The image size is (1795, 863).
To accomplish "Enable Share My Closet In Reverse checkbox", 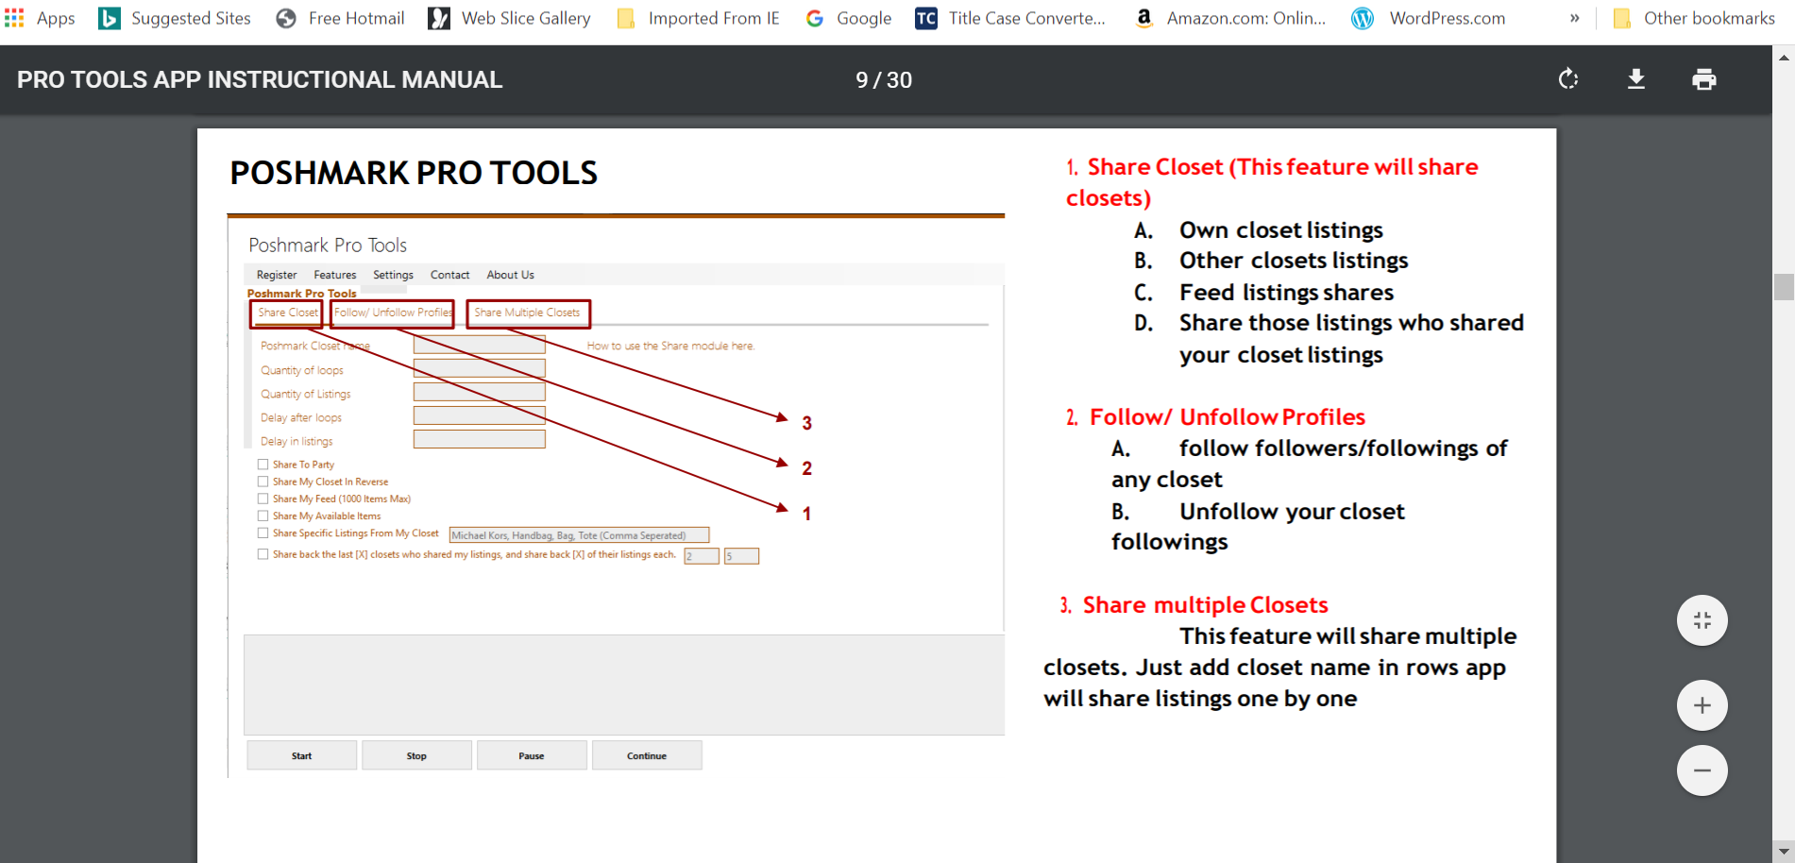I will (x=263, y=482).
